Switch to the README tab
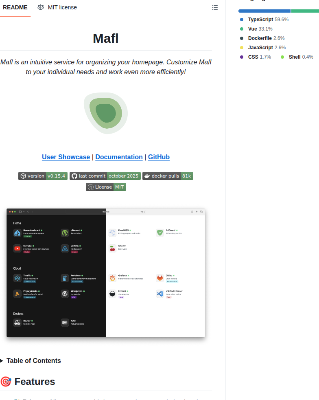This screenshot has width=319, height=400. tap(15, 8)
